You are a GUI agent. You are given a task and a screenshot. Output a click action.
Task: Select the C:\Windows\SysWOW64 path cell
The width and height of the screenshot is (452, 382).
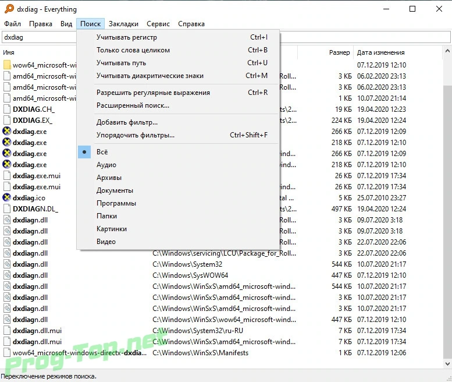point(190,275)
